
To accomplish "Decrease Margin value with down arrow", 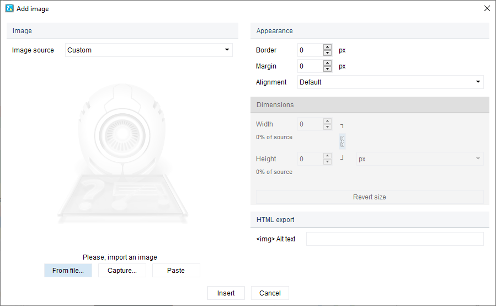I will 328,69.
